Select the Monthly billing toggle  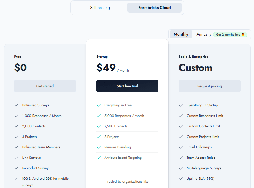tap(181, 34)
